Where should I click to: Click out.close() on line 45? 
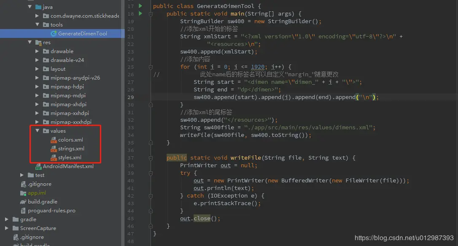(200, 219)
